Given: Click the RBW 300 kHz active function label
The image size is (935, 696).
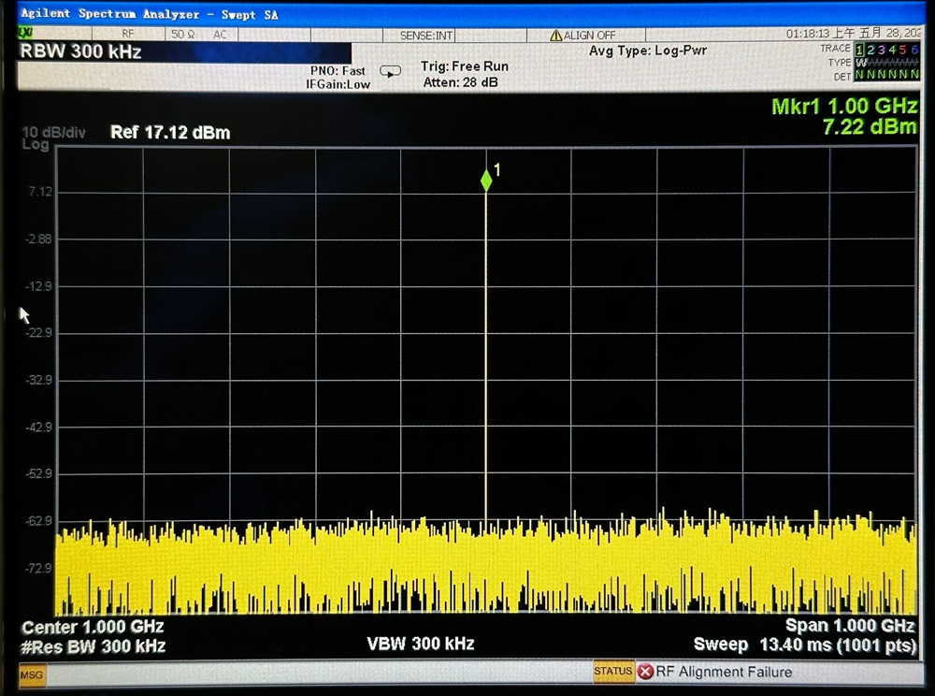Looking at the screenshot, I should tap(80, 52).
